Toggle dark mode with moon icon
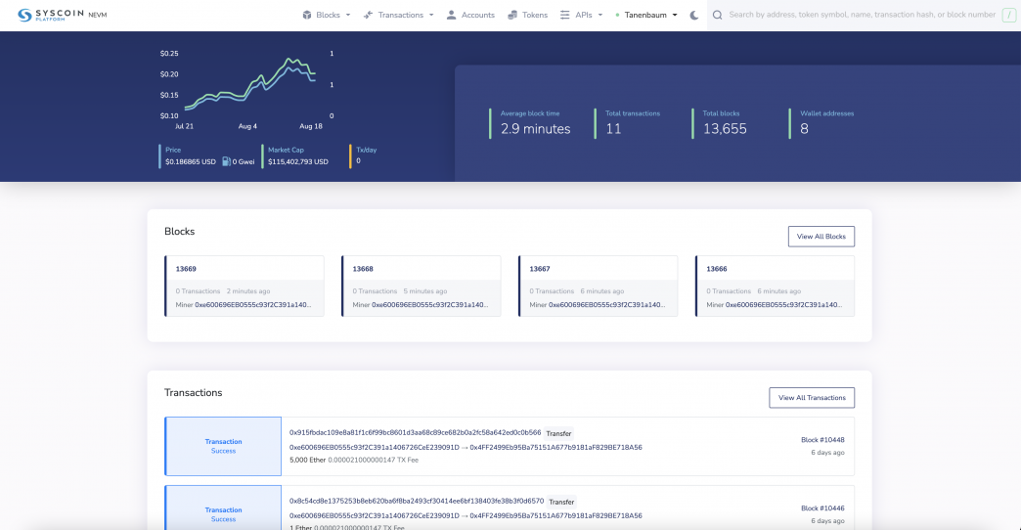The width and height of the screenshot is (1021, 530). (694, 16)
